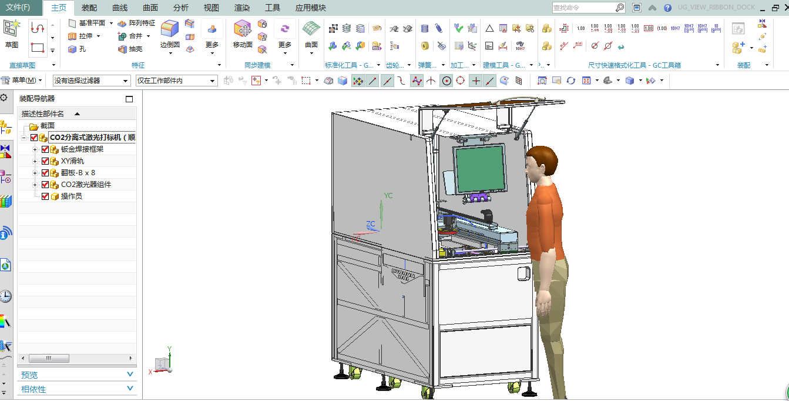Click the search magnifier in command finder
Image resolution: width=789 pixels, height=401 pixels.
(x=619, y=8)
